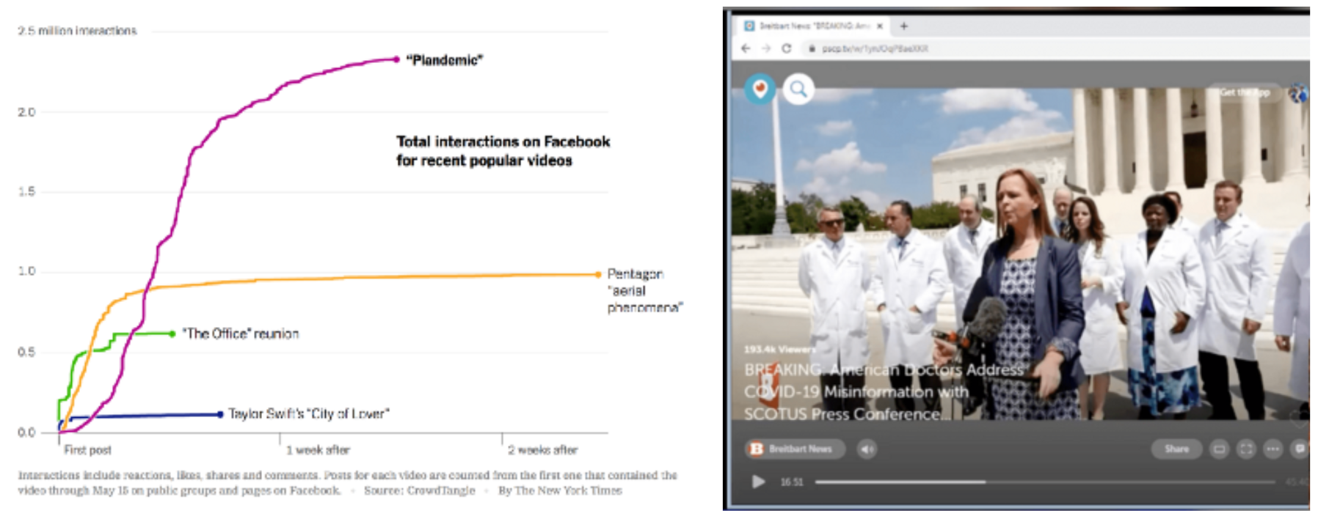Image resolution: width=1318 pixels, height=519 pixels.
Task: Enter fullscreen with the fullscreen icon
Action: coord(1246,449)
